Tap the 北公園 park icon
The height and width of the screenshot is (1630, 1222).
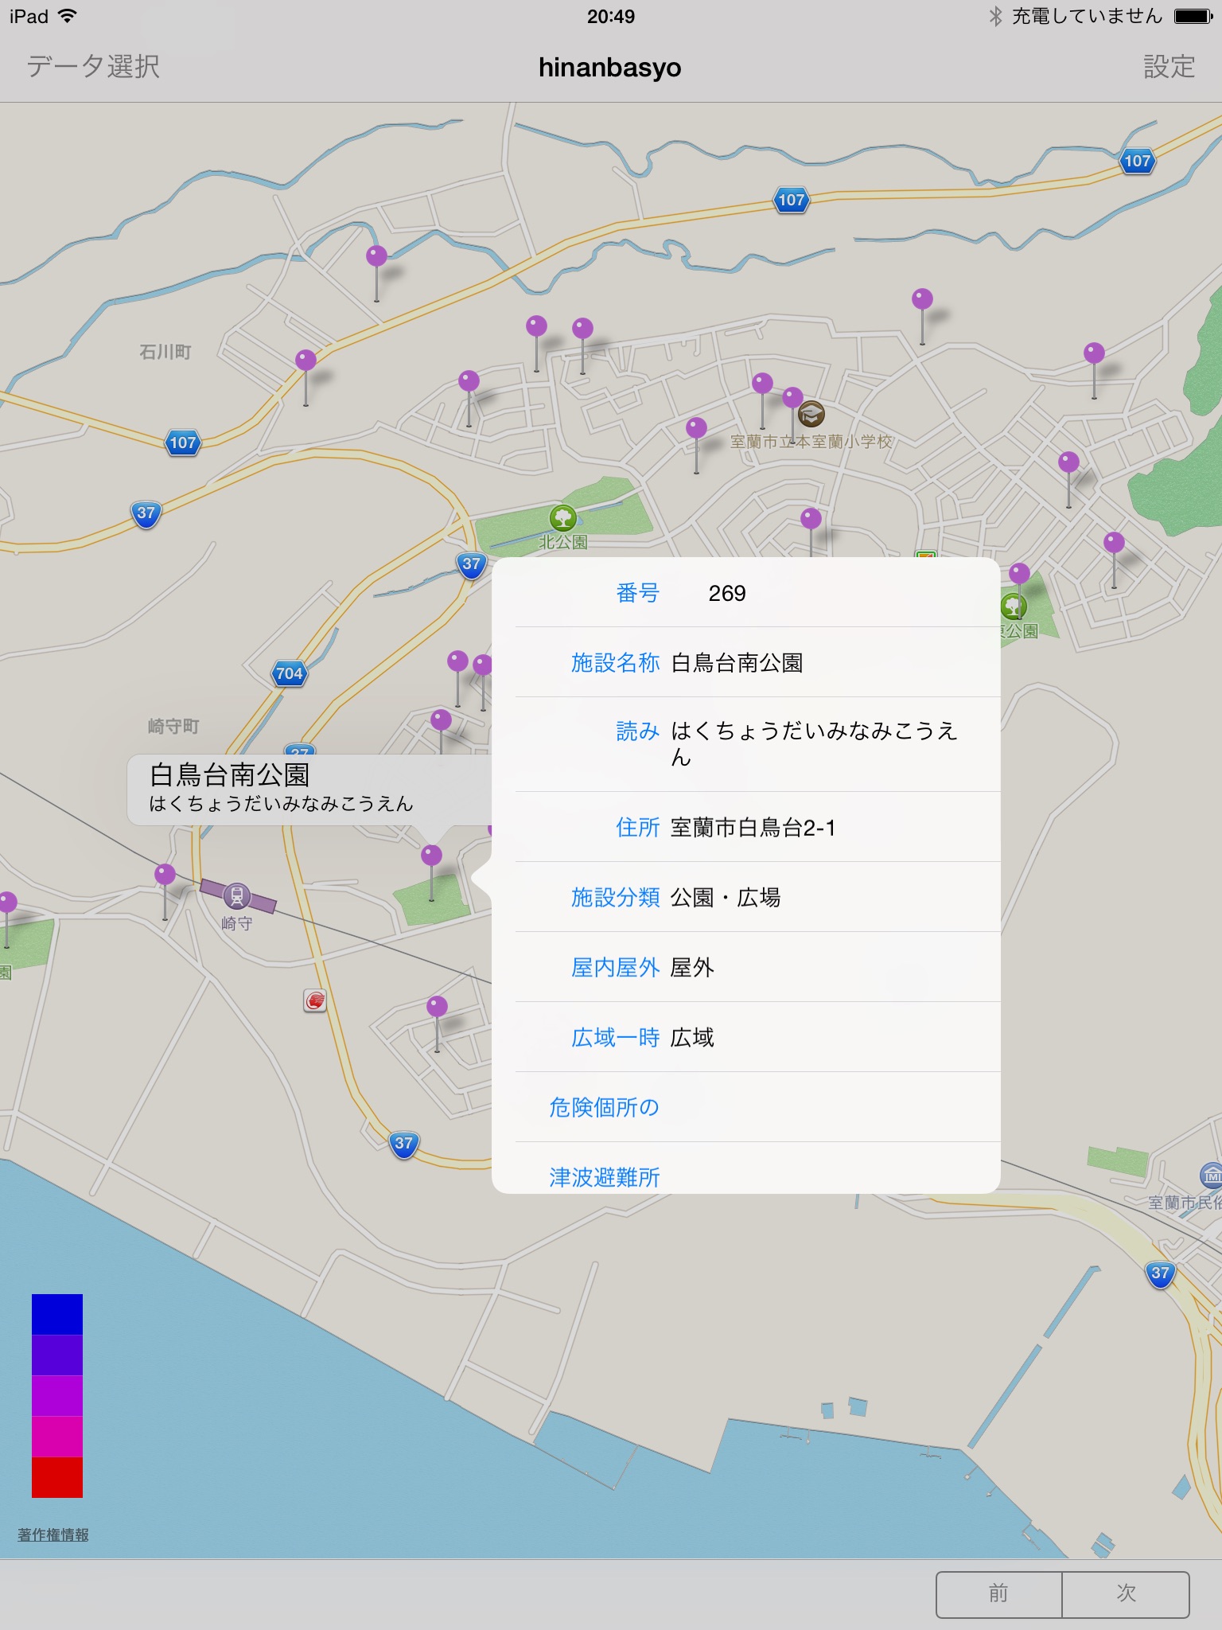pyautogui.click(x=563, y=519)
